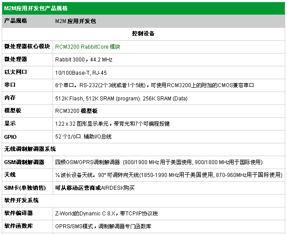
Task: Select the 软件开发系统 section heading
Action: click(x=22, y=200)
